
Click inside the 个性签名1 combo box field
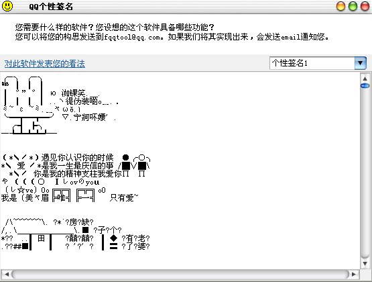[312, 63]
